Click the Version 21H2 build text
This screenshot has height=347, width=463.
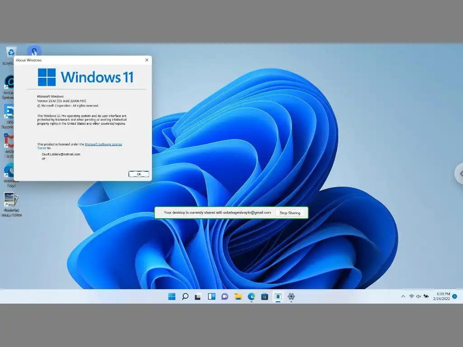click(x=61, y=101)
